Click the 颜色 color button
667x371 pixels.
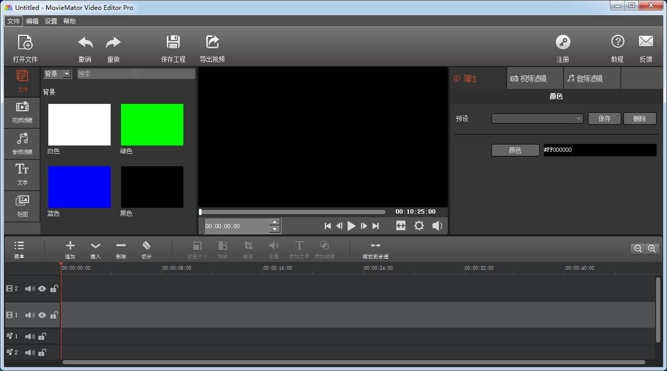point(515,150)
